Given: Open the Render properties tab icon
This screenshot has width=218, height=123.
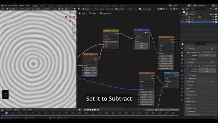Looking at the screenshot, I should pos(182,52).
